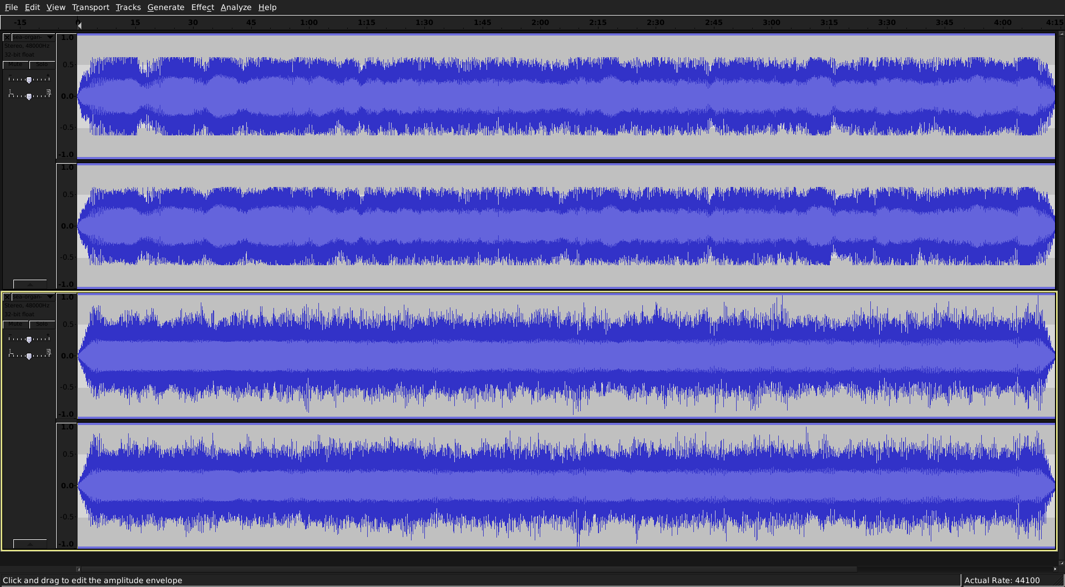
Task: Click the first track's pan slider handle
Action: [x=29, y=97]
